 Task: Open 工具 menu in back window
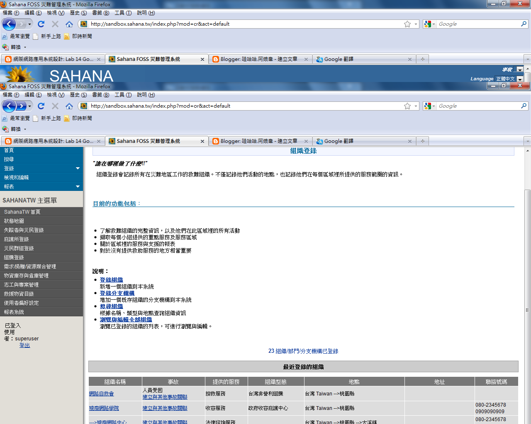click(x=123, y=13)
